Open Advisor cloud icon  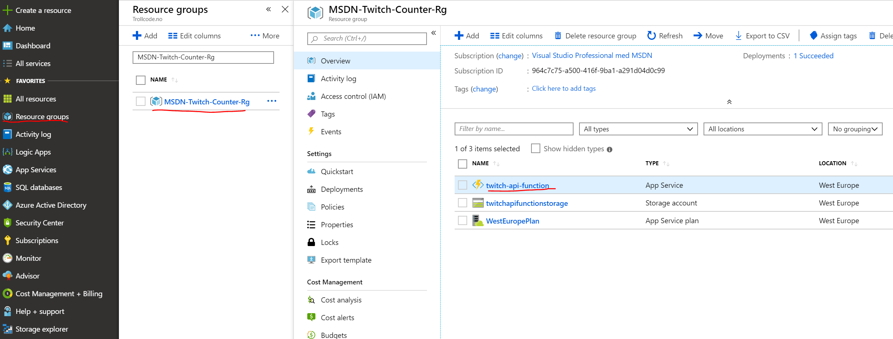(x=7, y=276)
